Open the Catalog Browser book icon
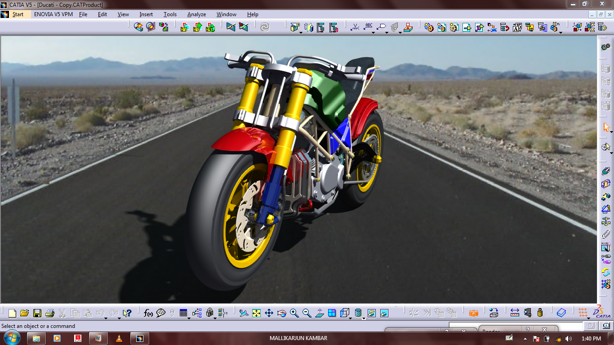Viewport: 614px width, 345px height. click(561, 313)
